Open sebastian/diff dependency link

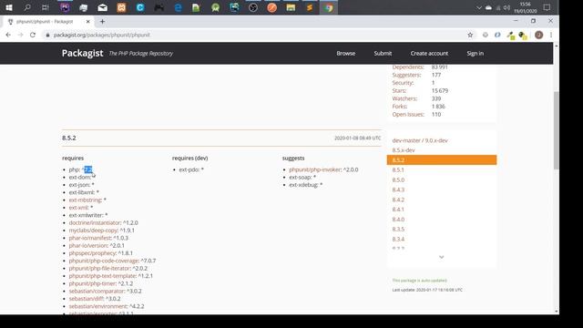click(x=86, y=299)
